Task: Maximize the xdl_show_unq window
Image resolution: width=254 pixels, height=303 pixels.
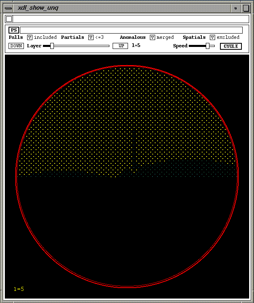Action: click(x=245, y=8)
